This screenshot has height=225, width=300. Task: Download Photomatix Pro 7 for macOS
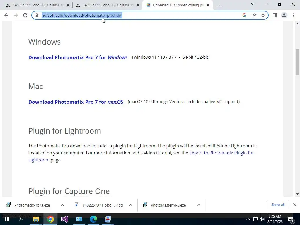76,102
